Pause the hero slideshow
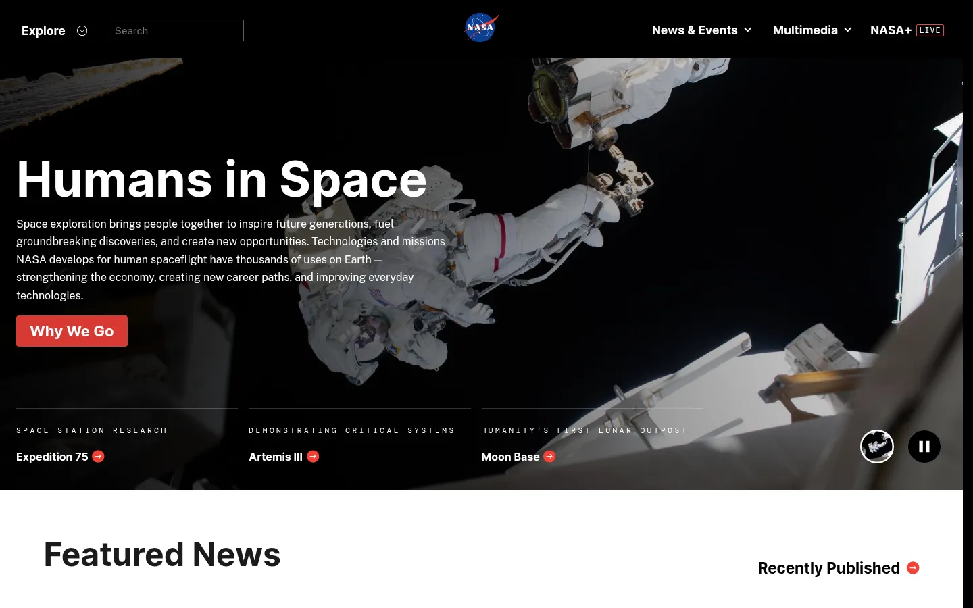This screenshot has height=608, width=973. pos(924,447)
